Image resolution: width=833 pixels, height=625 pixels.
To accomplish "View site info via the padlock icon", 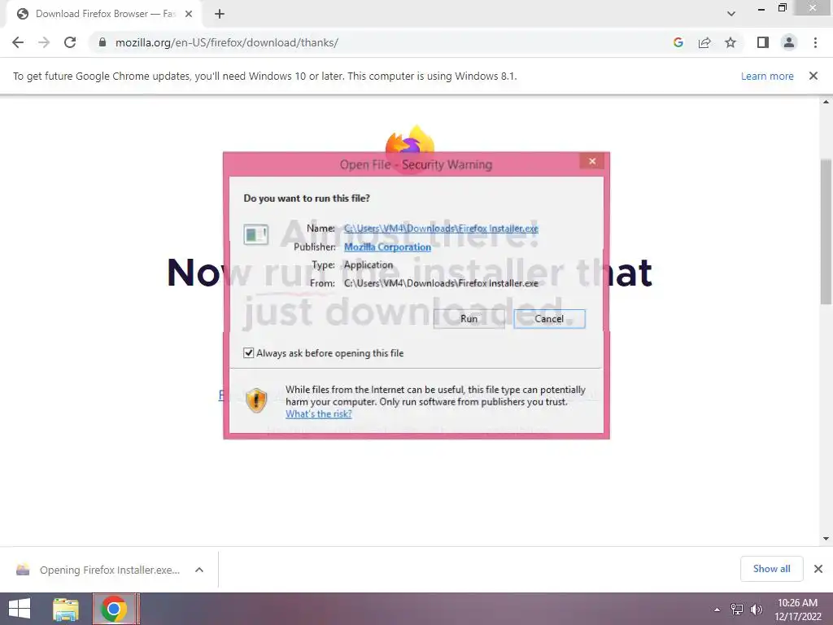I will coord(102,42).
